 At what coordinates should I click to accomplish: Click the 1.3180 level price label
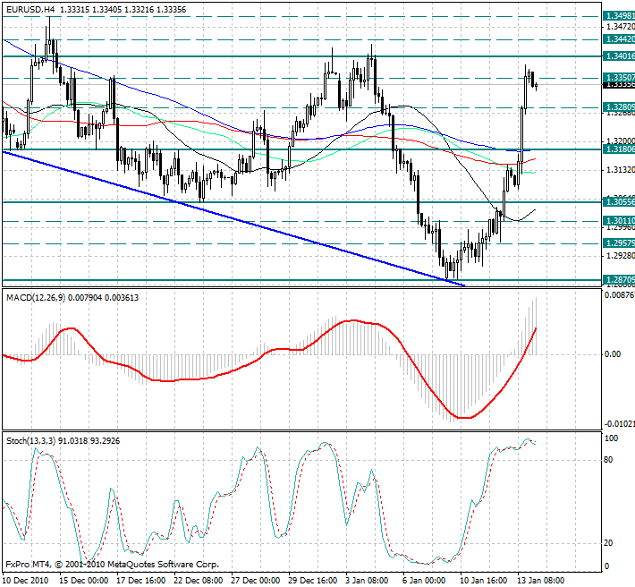pos(619,149)
